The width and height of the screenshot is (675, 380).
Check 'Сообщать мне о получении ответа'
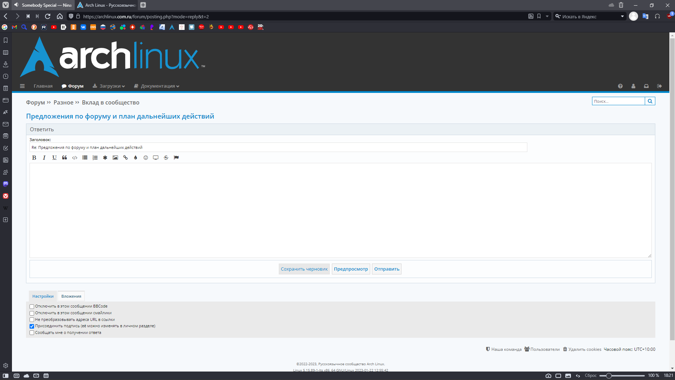pos(32,333)
